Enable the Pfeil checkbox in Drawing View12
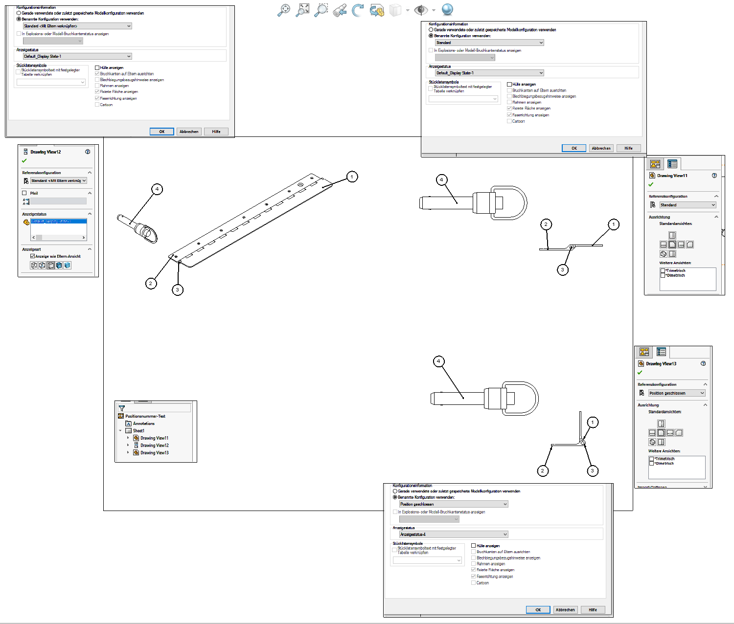Viewport: 734px width, 624px height. click(24, 193)
